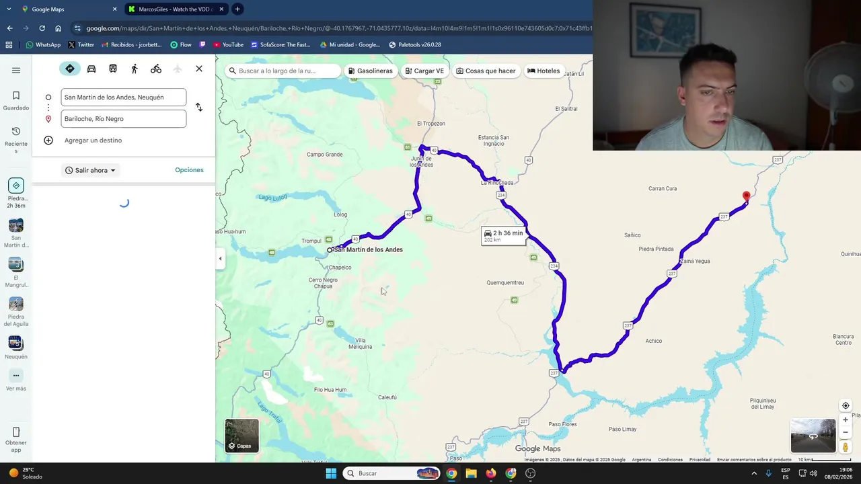Close the MarcosGiles browser tab
The image size is (861, 484).
221,9
